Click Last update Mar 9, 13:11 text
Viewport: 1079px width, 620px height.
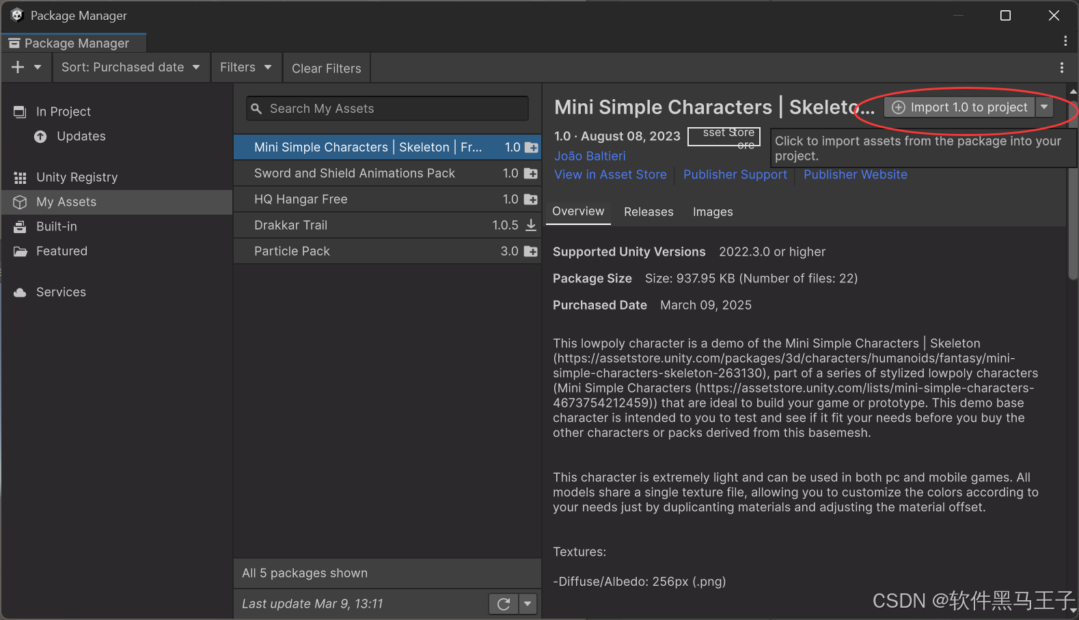click(312, 604)
